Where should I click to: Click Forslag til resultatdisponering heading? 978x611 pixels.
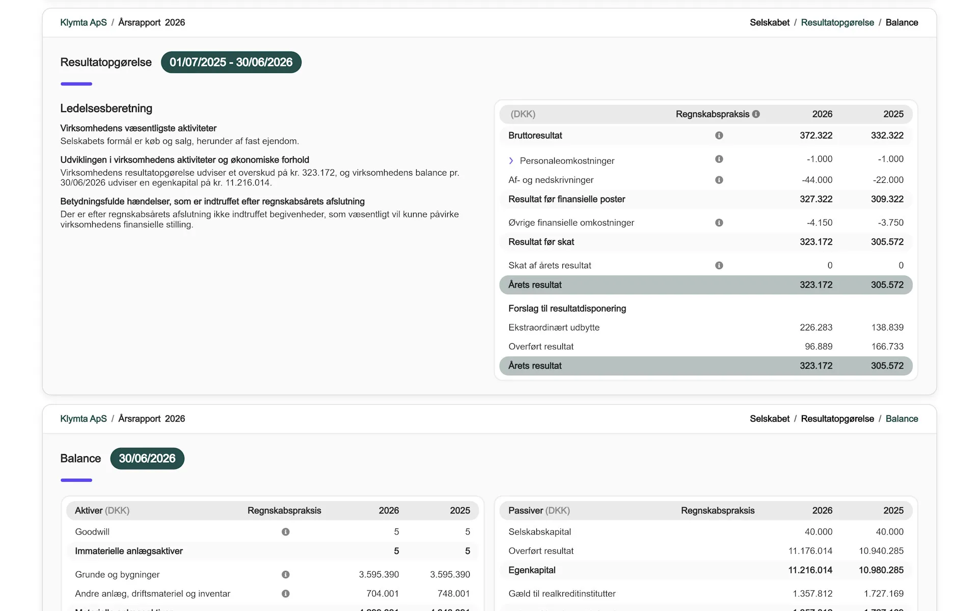click(x=567, y=309)
